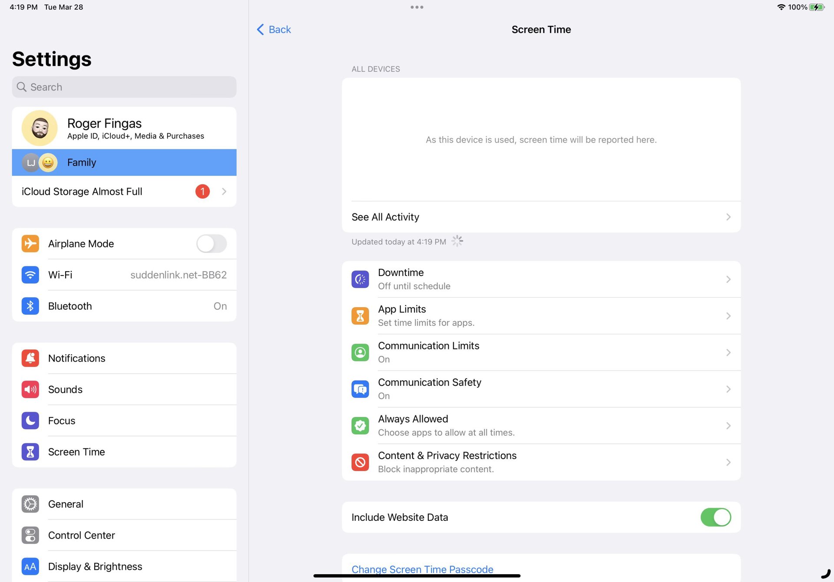The image size is (834, 582).
Task: Open General settings in sidebar
Action: pos(66,504)
